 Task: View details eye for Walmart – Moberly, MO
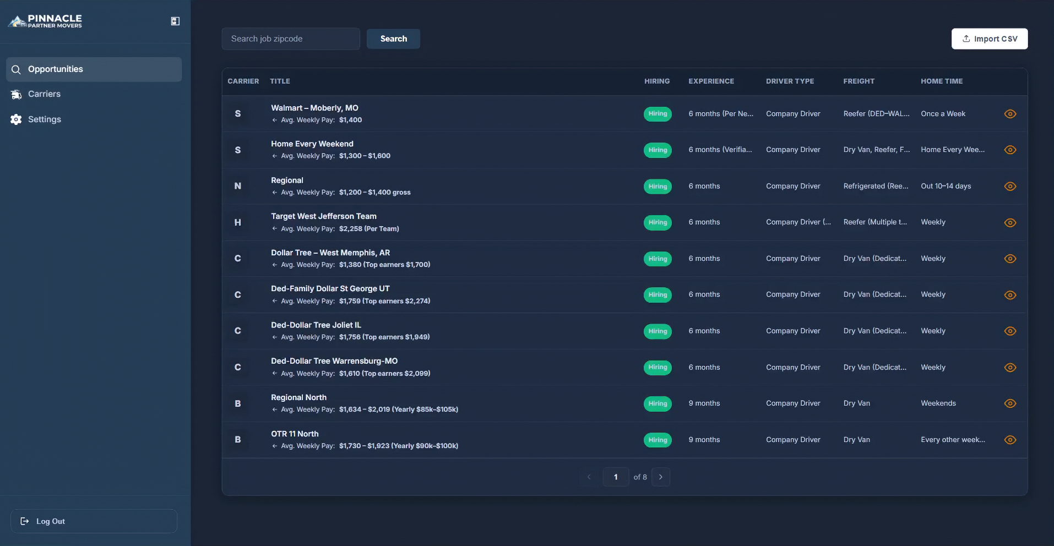coord(1010,114)
